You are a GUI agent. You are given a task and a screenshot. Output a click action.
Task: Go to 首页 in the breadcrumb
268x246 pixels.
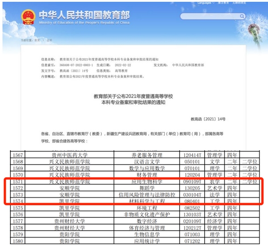(x=37, y=40)
